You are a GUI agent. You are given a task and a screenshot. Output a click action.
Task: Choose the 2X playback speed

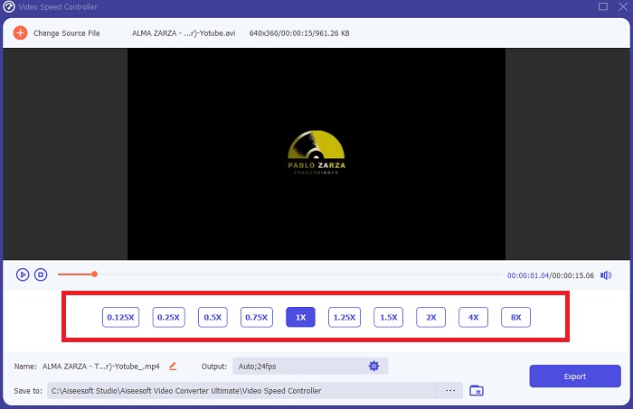[x=430, y=317]
